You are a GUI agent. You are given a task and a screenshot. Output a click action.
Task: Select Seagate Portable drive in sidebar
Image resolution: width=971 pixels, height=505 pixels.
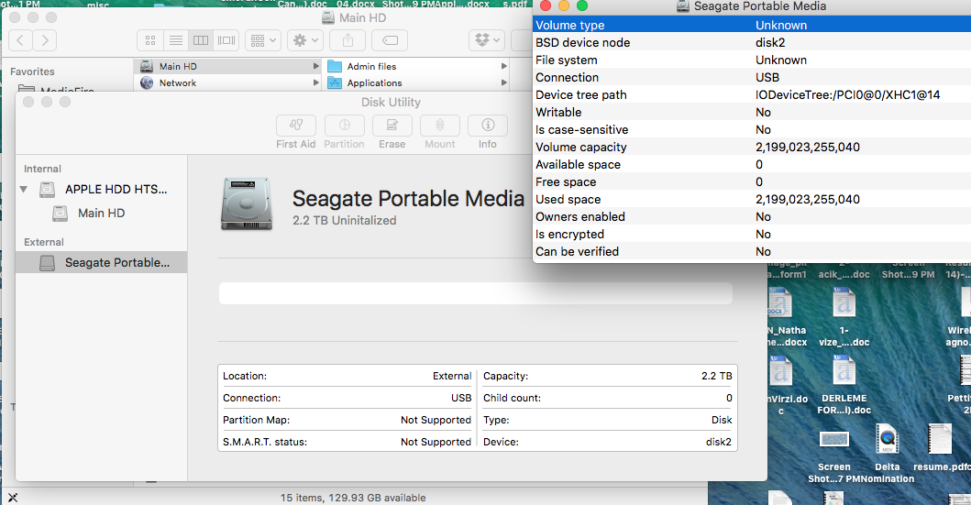point(101,262)
